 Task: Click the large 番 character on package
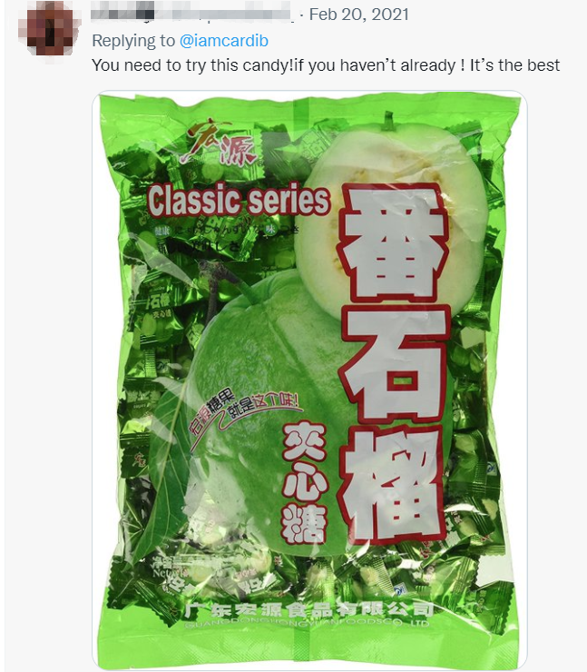(x=393, y=243)
